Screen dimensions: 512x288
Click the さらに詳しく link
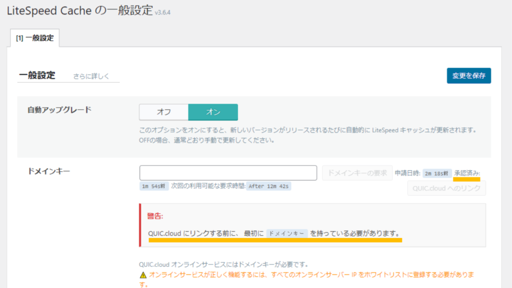(x=91, y=76)
